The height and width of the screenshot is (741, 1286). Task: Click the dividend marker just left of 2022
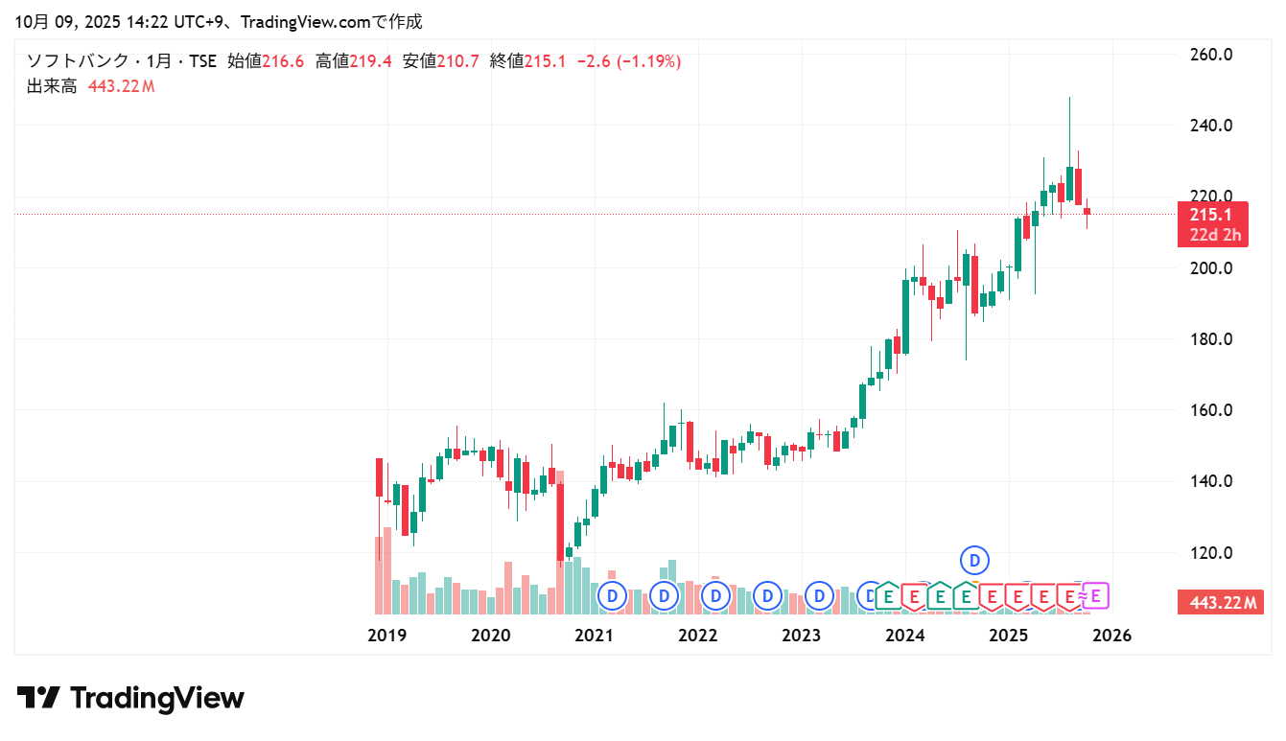664,596
